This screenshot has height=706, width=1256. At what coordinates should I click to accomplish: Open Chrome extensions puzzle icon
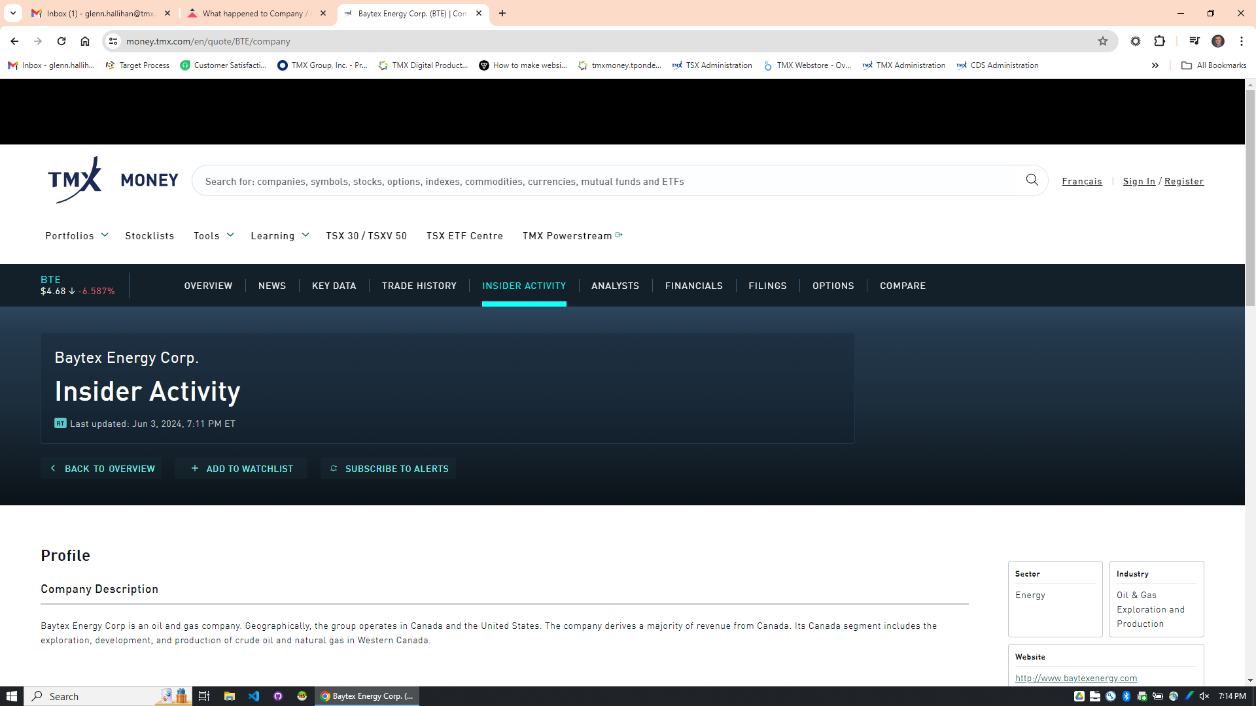click(x=1160, y=41)
